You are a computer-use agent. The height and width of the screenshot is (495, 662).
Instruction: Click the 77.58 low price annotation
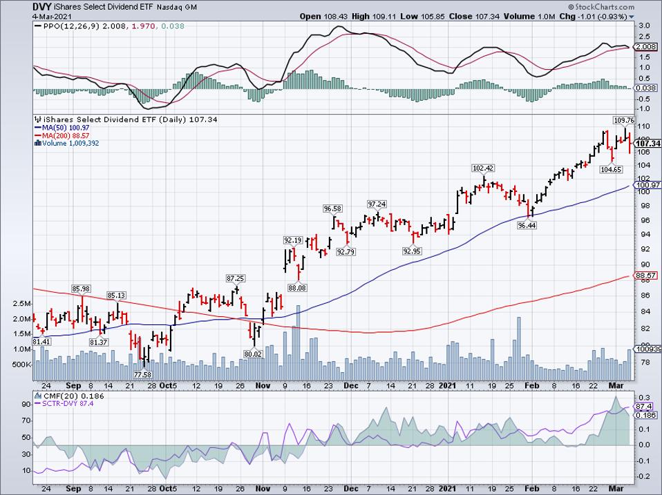143,374
